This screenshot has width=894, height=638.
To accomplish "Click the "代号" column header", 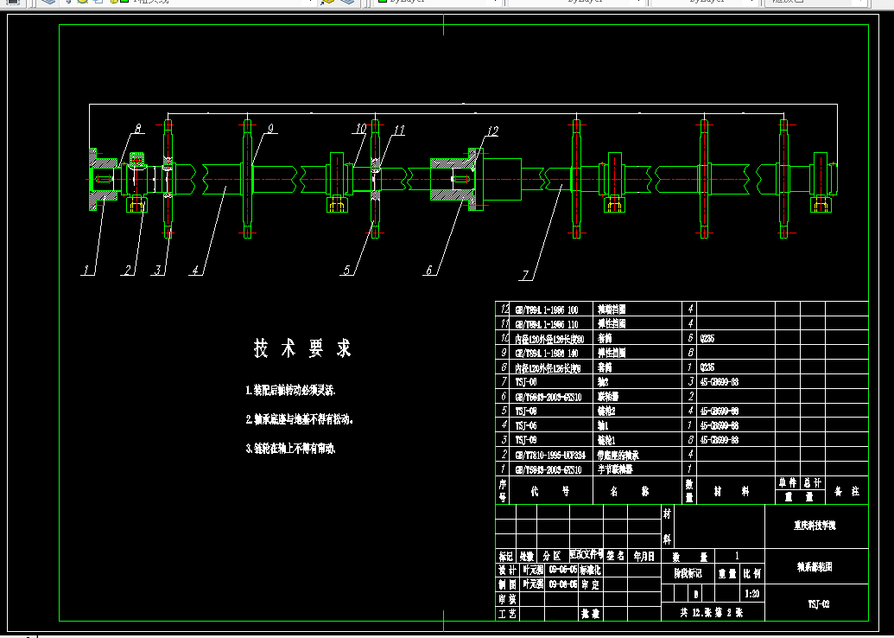I will coord(549,491).
